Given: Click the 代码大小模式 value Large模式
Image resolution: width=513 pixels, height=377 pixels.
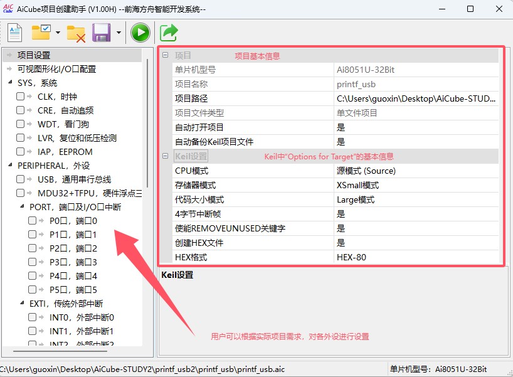Looking at the screenshot, I should coord(416,199).
